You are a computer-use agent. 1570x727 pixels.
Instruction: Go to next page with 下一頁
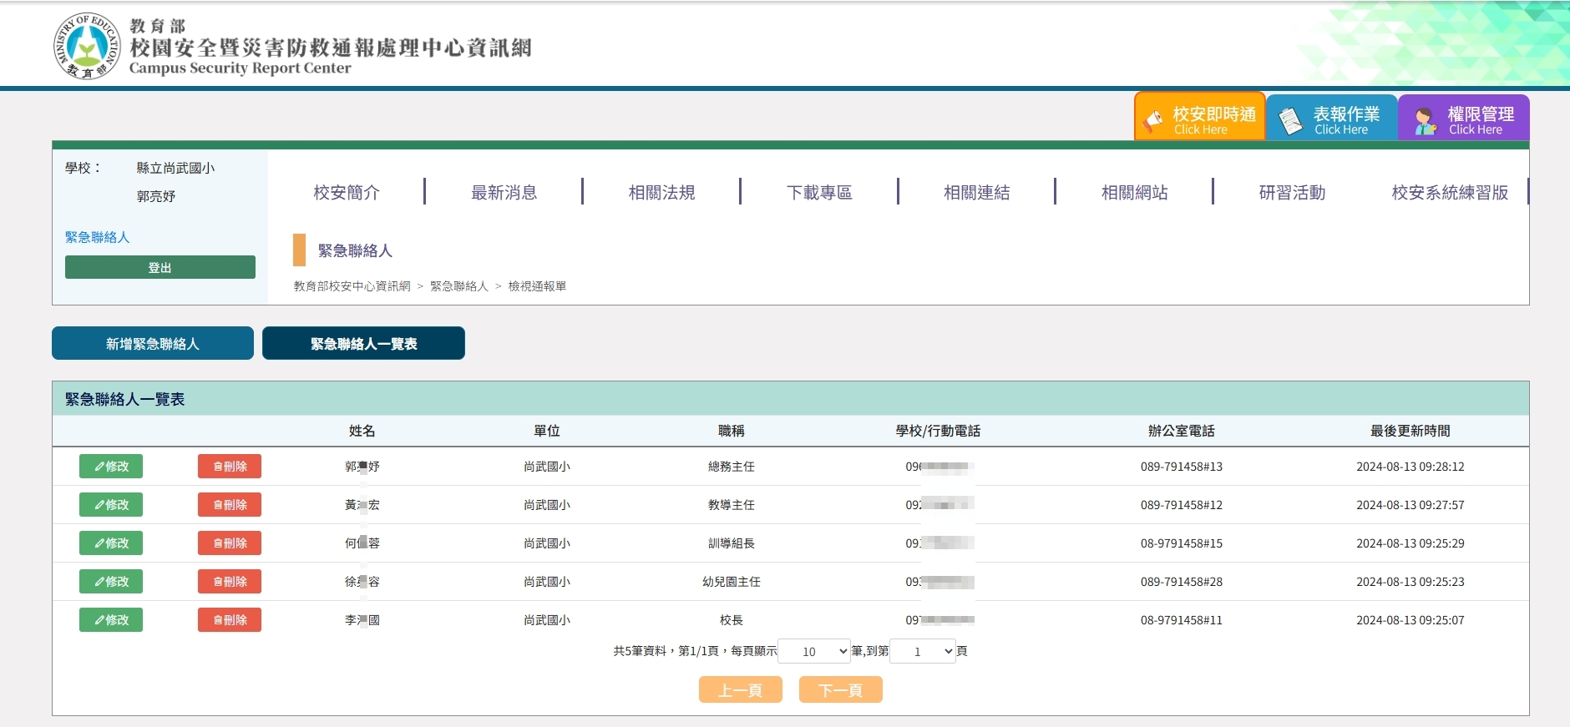coord(840,690)
